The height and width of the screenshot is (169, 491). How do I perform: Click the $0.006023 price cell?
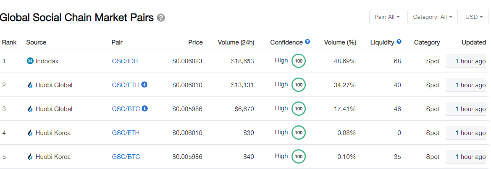point(187,61)
